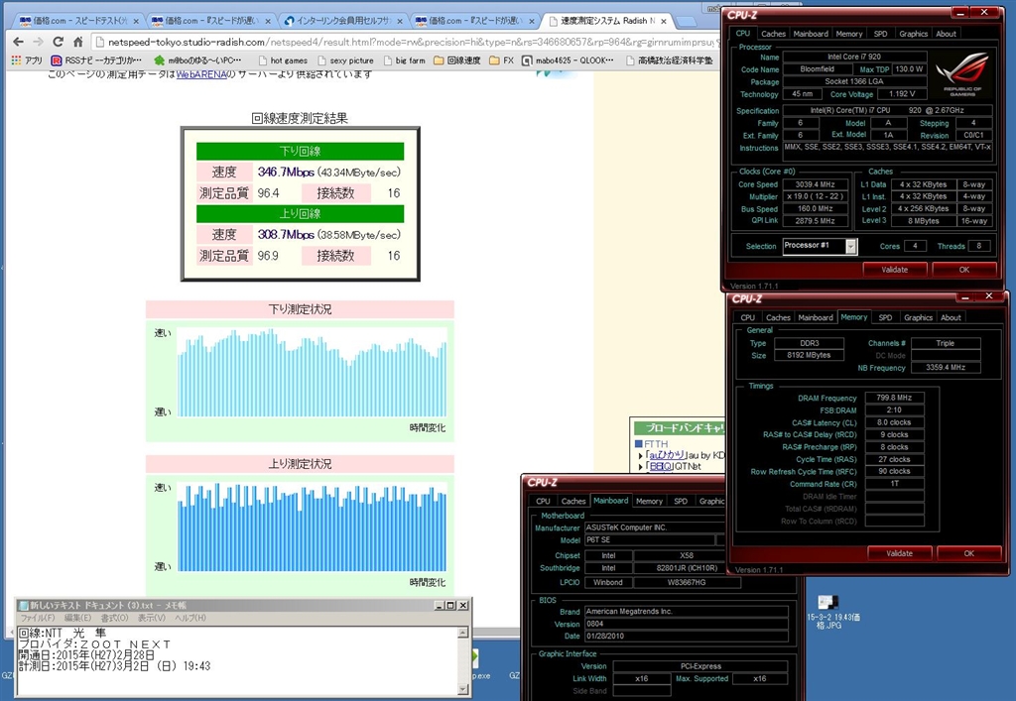This screenshot has height=701, width=1016.
Task: Open the RSSナビ bookmark
Action: click(95, 60)
